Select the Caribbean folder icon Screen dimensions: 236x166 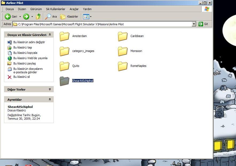123,36
